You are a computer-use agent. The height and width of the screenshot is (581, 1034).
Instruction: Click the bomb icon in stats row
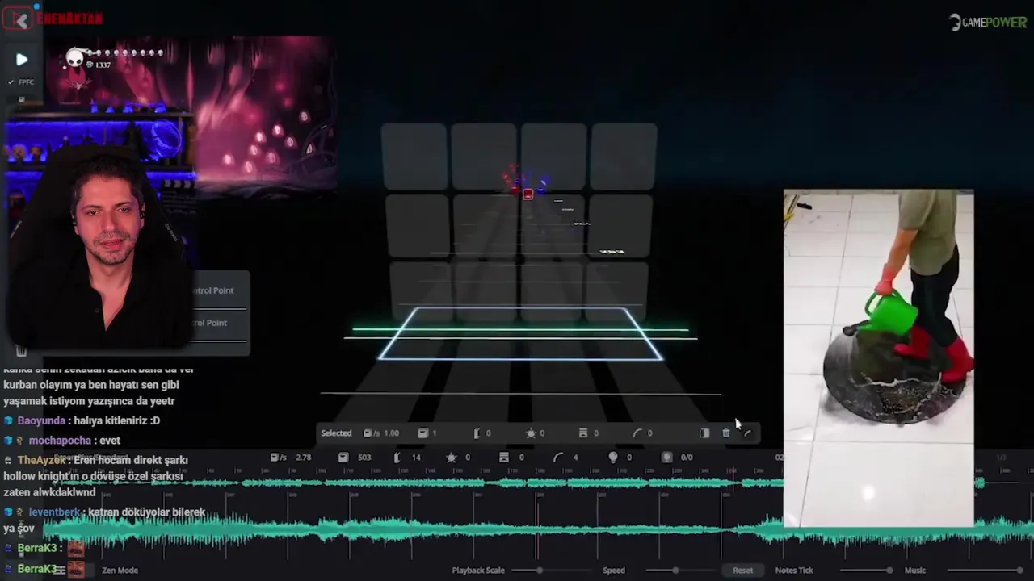tap(452, 458)
